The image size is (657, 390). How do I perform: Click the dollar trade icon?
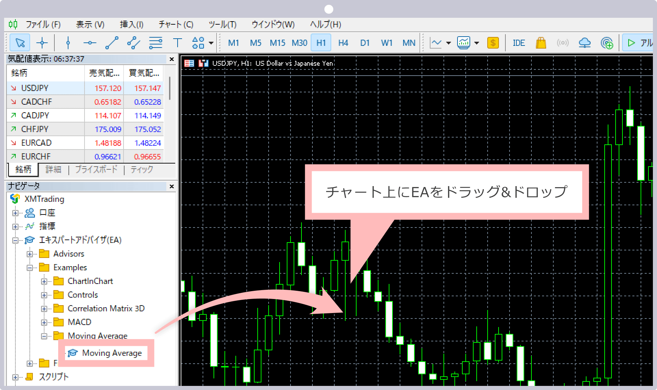click(493, 43)
